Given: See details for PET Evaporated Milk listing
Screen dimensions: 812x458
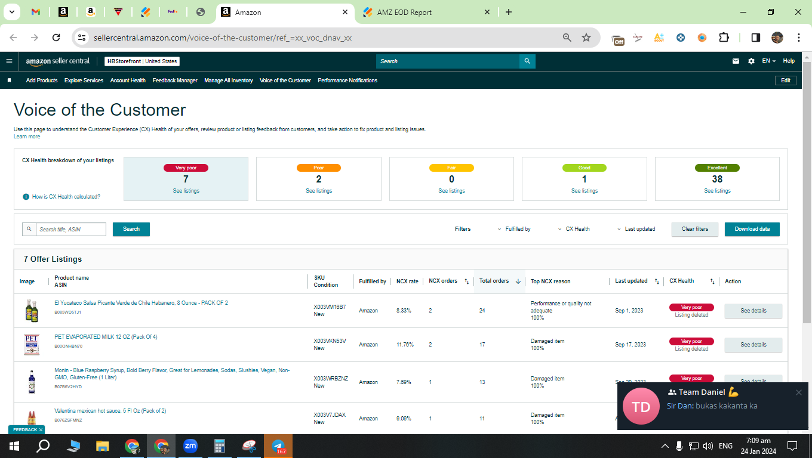Looking at the screenshot, I should (753, 345).
